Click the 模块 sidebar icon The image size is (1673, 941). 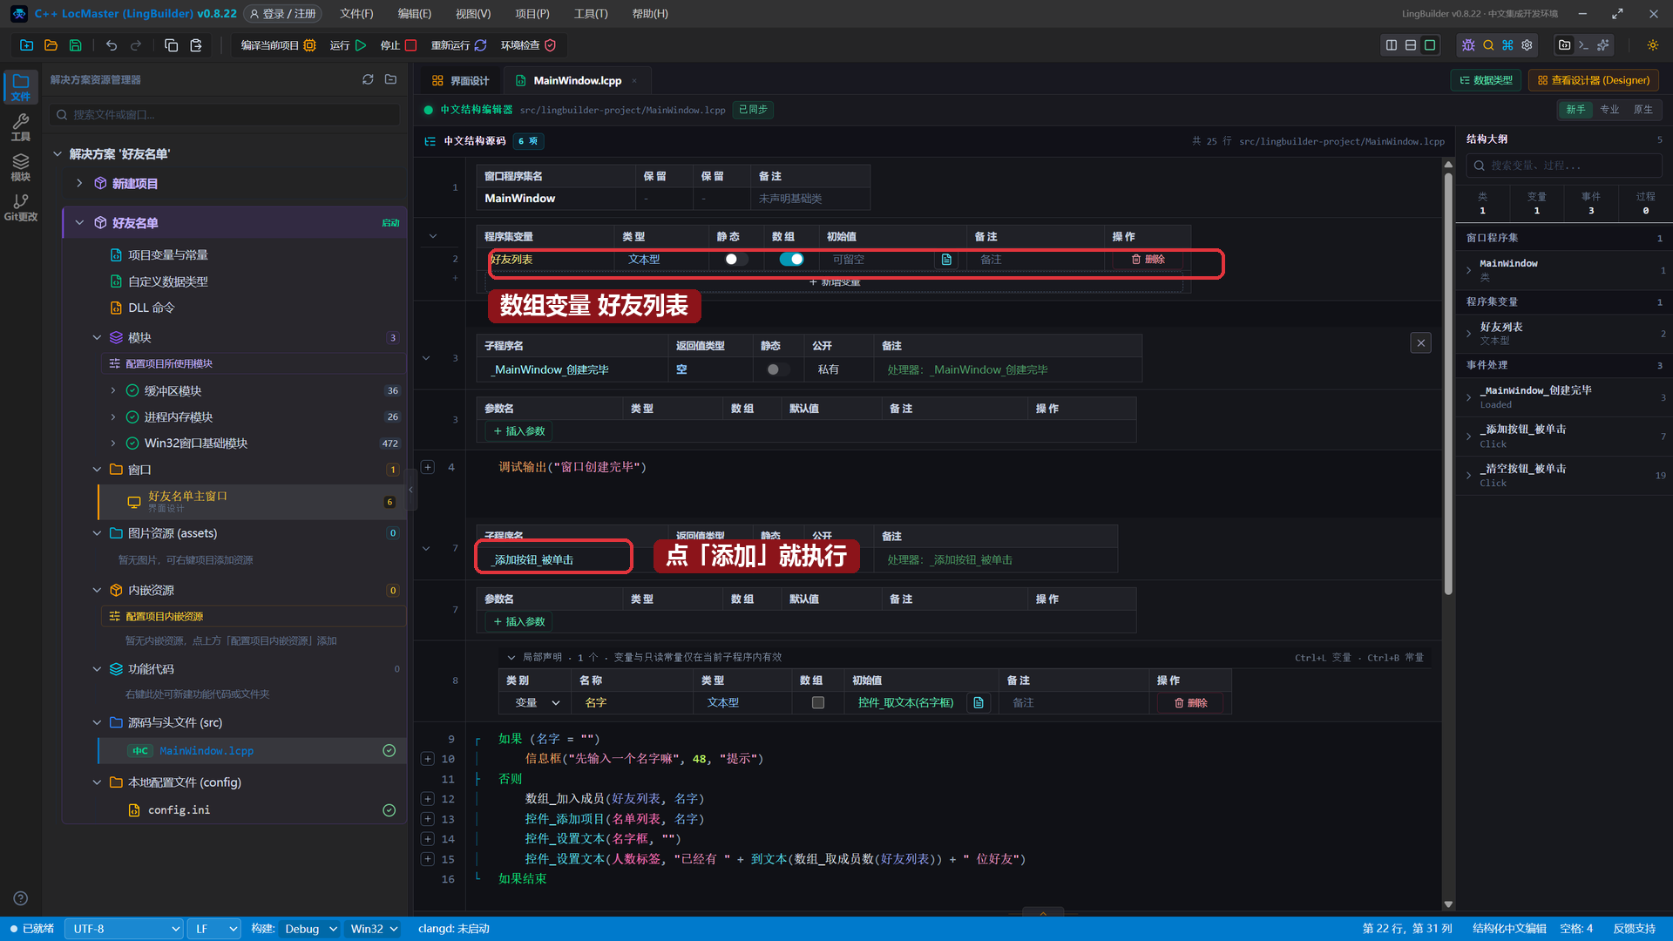21,167
